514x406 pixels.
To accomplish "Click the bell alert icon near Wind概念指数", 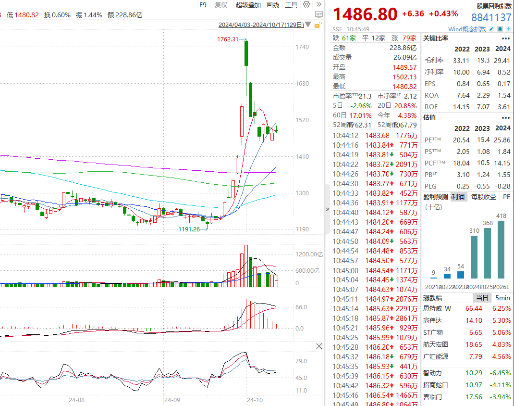I will (500, 29).
